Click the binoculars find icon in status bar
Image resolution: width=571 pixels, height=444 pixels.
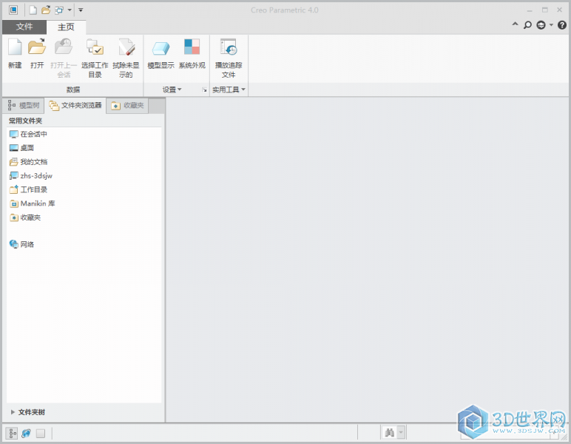coord(389,433)
